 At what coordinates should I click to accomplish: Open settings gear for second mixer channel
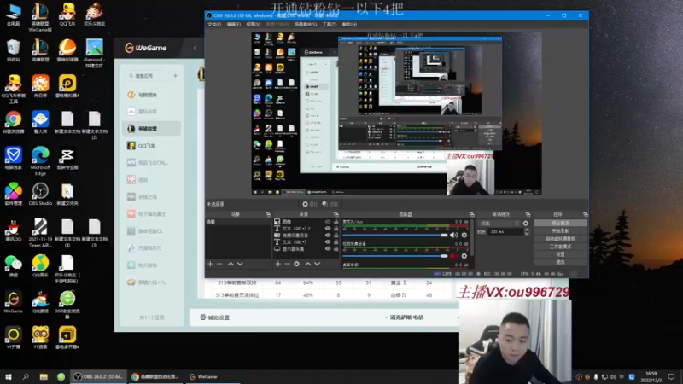[464, 256]
